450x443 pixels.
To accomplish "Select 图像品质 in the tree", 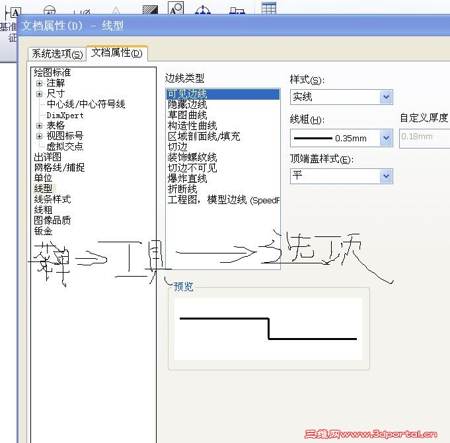I will (52, 221).
